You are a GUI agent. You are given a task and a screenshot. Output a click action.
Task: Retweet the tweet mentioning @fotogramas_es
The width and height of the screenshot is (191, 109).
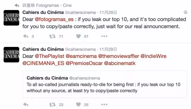pos(52,36)
